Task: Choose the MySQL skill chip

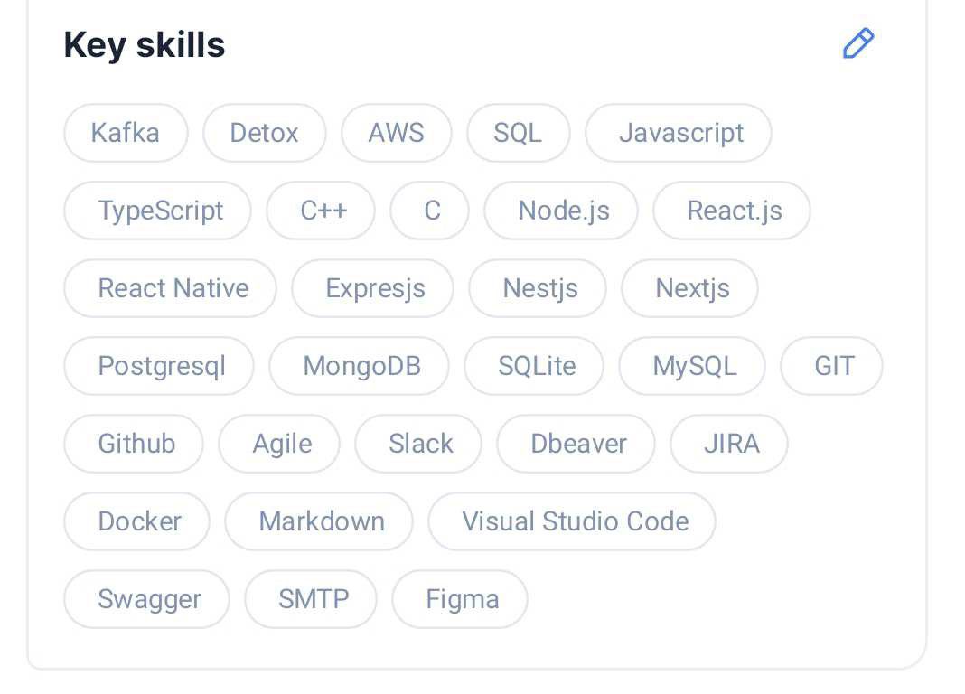Action: coord(692,365)
